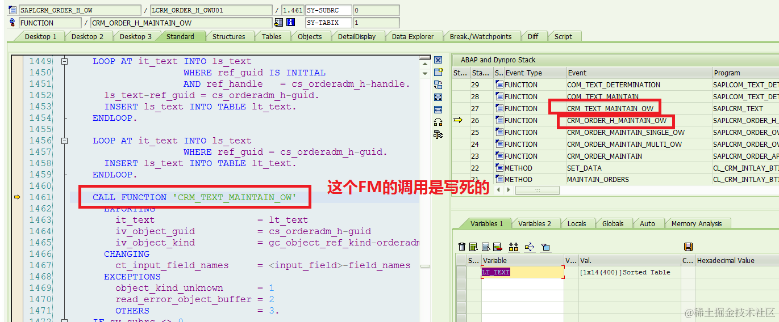
Task: Click the yellow squares download icon in Variables toolbar
Action: pos(514,247)
